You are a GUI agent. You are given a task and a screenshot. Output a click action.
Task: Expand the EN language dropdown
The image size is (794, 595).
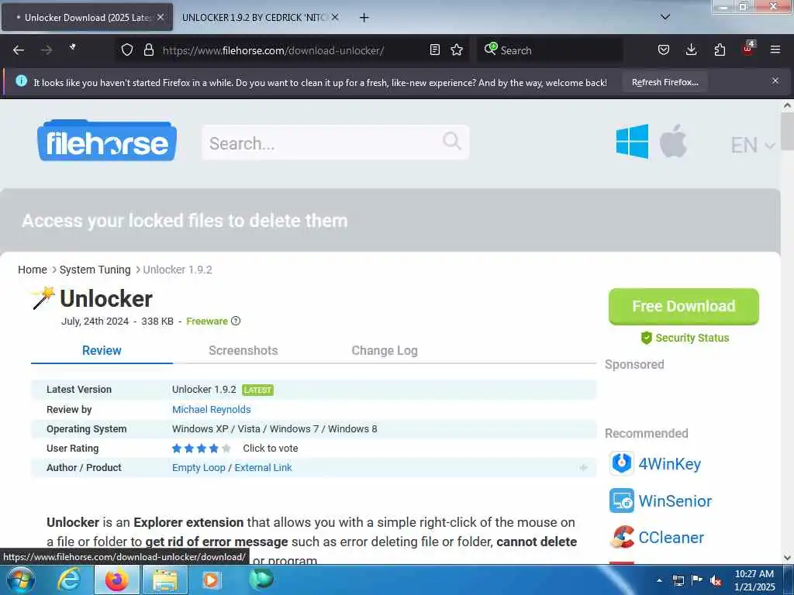coord(753,145)
